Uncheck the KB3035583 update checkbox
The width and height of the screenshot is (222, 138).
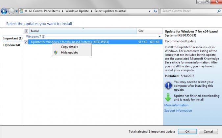point(26,42)
